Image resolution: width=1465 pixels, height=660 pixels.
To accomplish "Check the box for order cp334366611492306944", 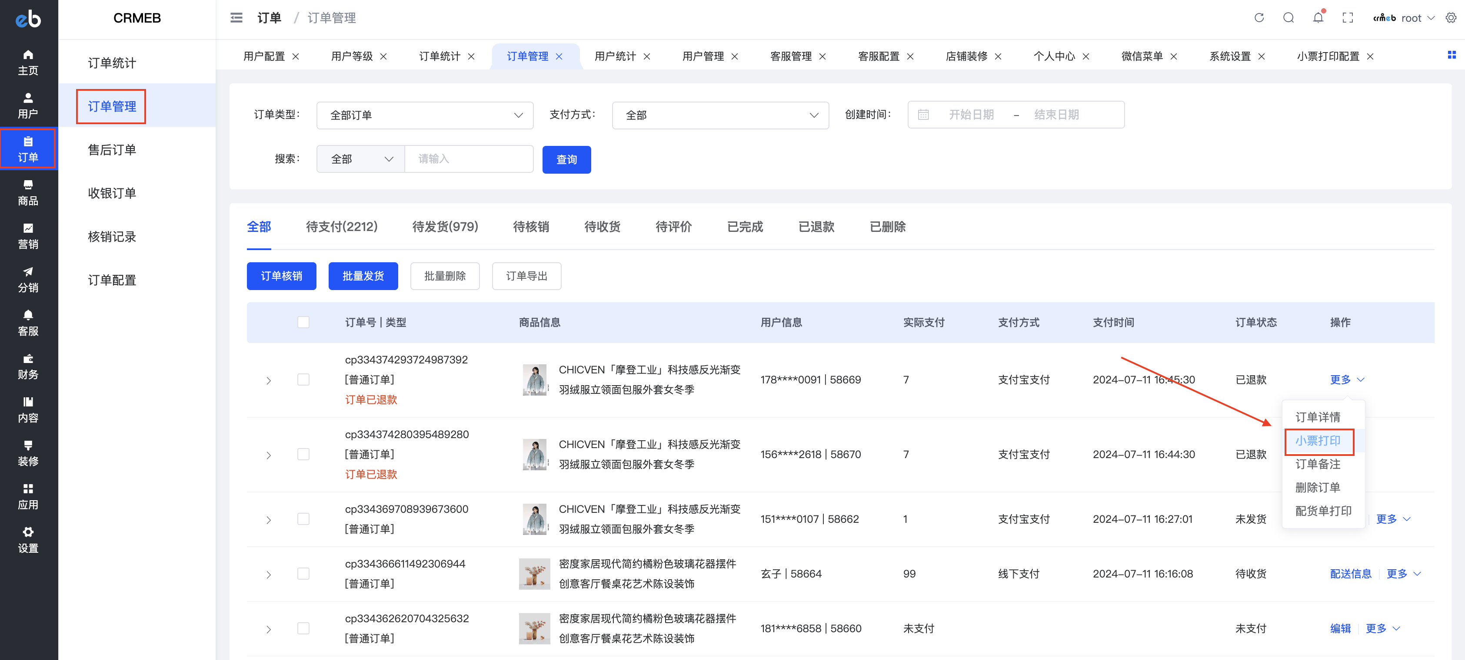I will [303, 574].
